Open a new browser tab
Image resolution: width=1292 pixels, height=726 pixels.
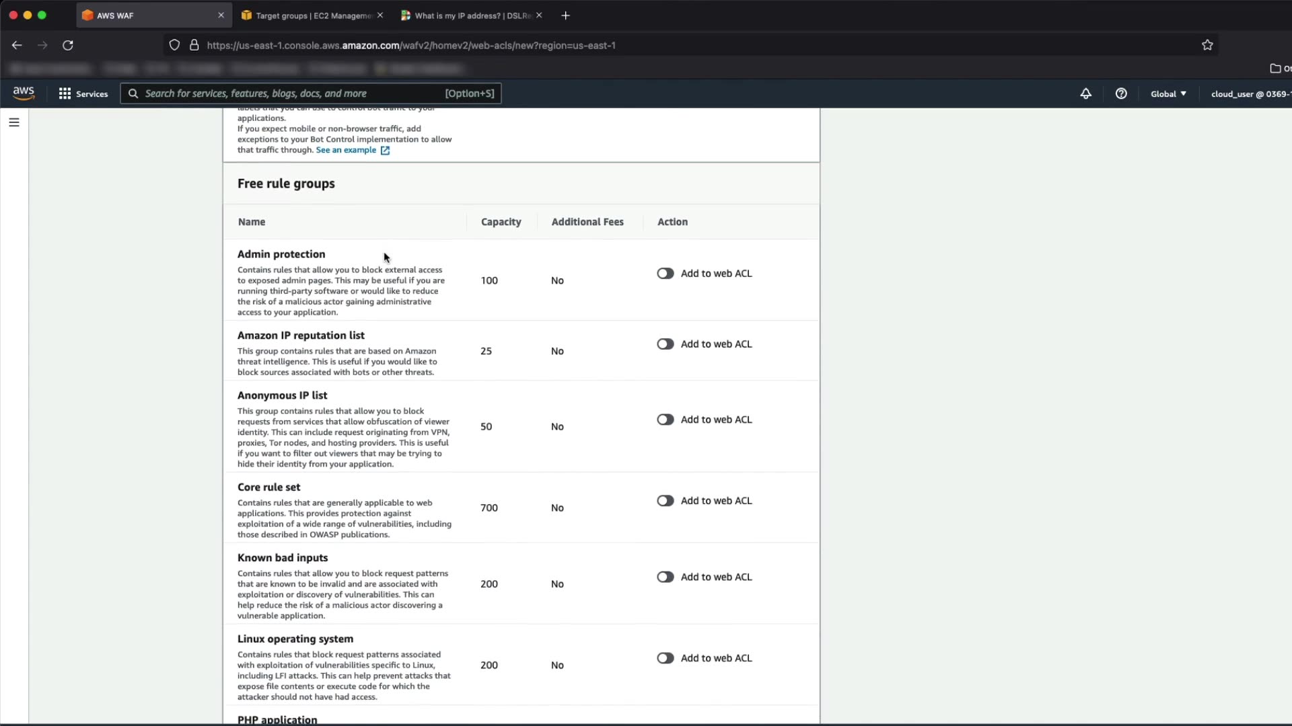click(565, 15)
